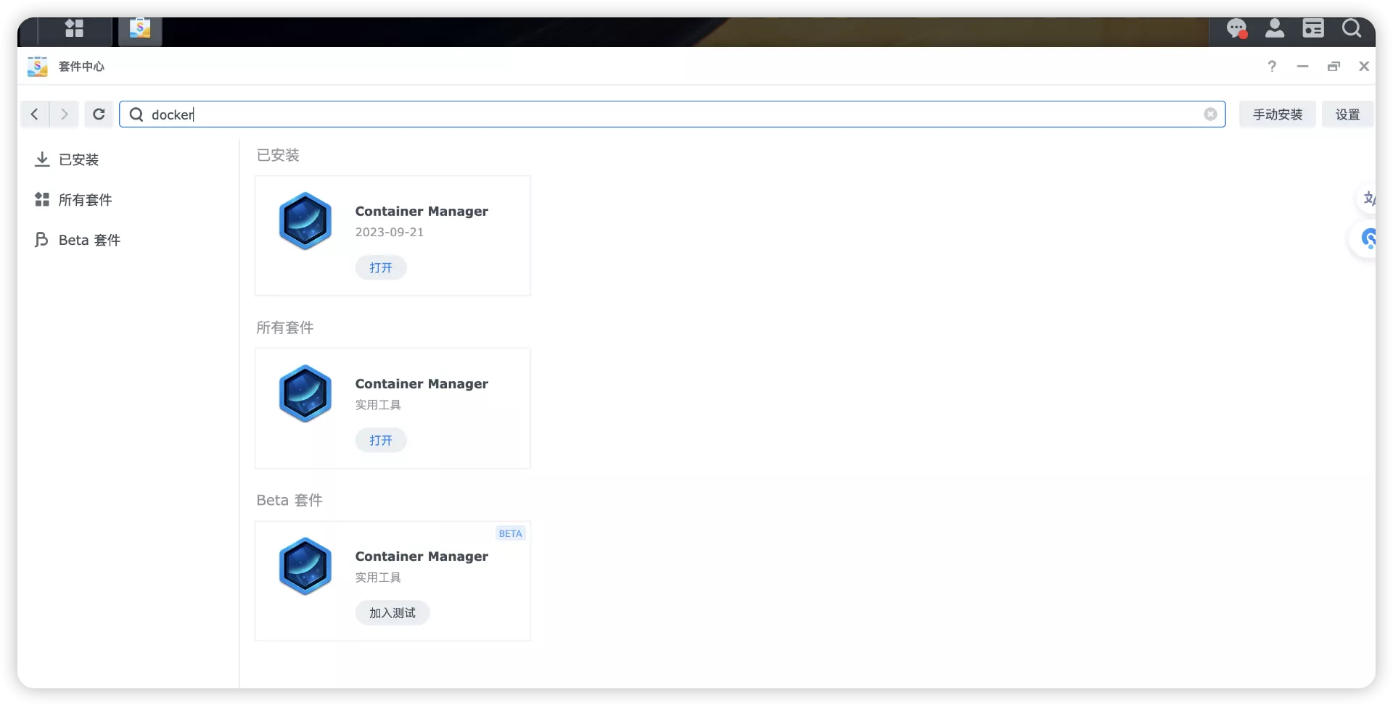Viewport: 1393px width, 705px height.
Task: Open the DSM global search icon
Action: (1351, 28)
